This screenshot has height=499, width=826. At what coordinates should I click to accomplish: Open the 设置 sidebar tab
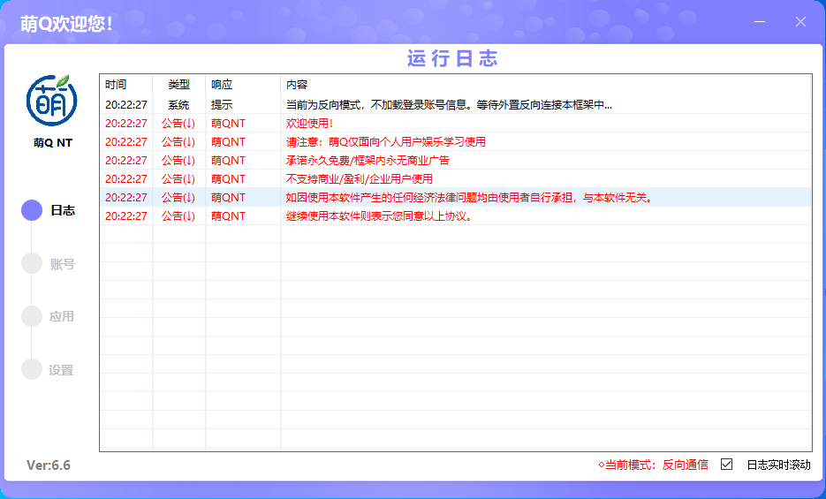[x=49, y=369]
